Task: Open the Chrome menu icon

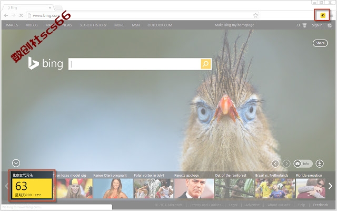Action: (x=332, y=15)
